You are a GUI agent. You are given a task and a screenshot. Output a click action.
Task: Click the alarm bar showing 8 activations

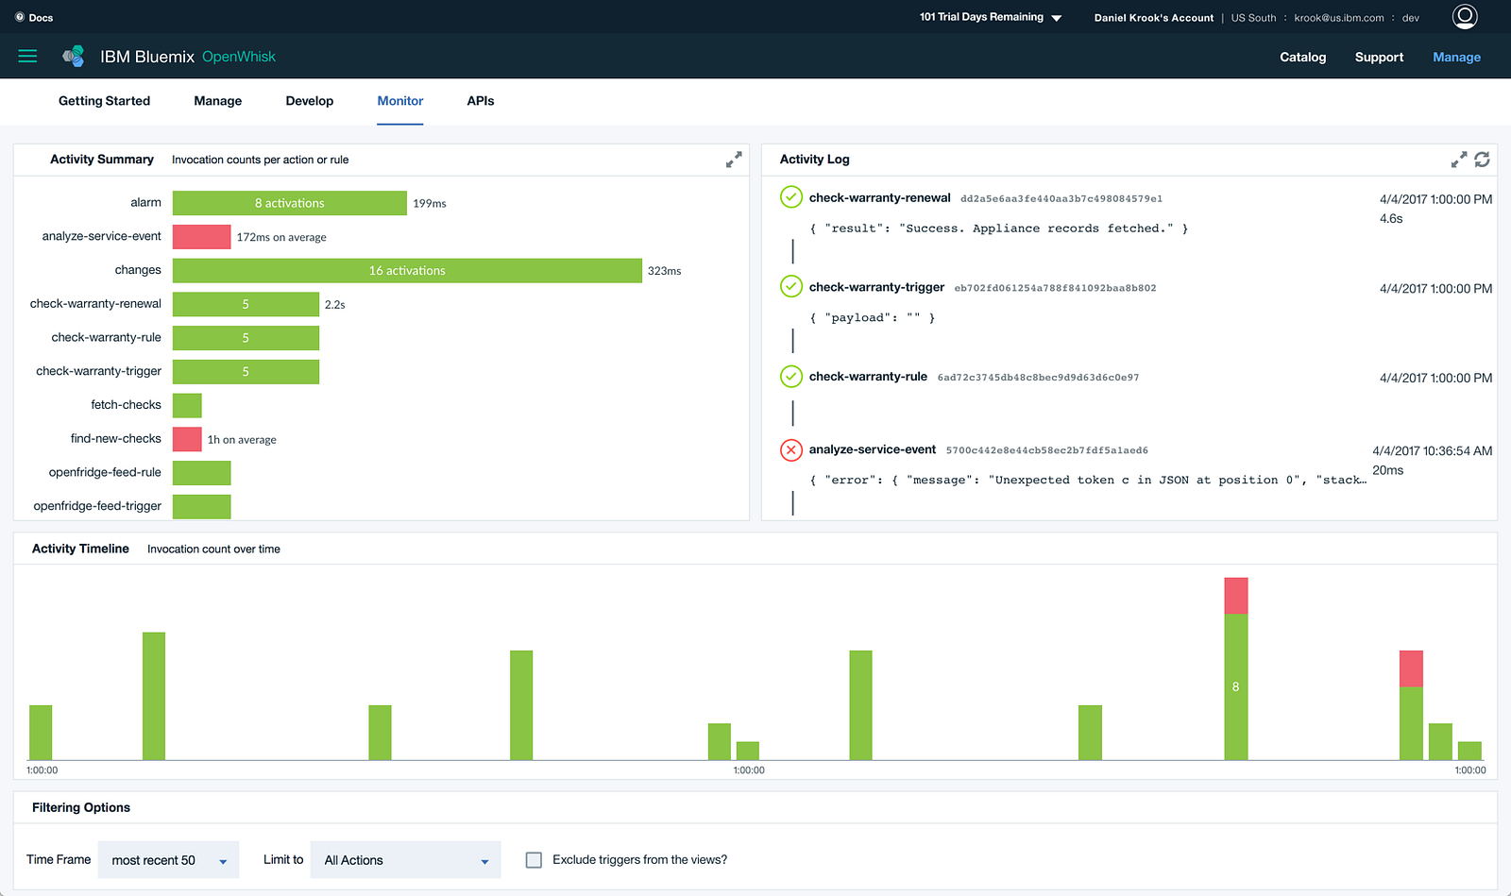(290, 203)
